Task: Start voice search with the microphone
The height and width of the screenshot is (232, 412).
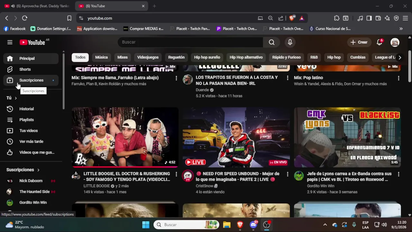Action: [290, 42]
